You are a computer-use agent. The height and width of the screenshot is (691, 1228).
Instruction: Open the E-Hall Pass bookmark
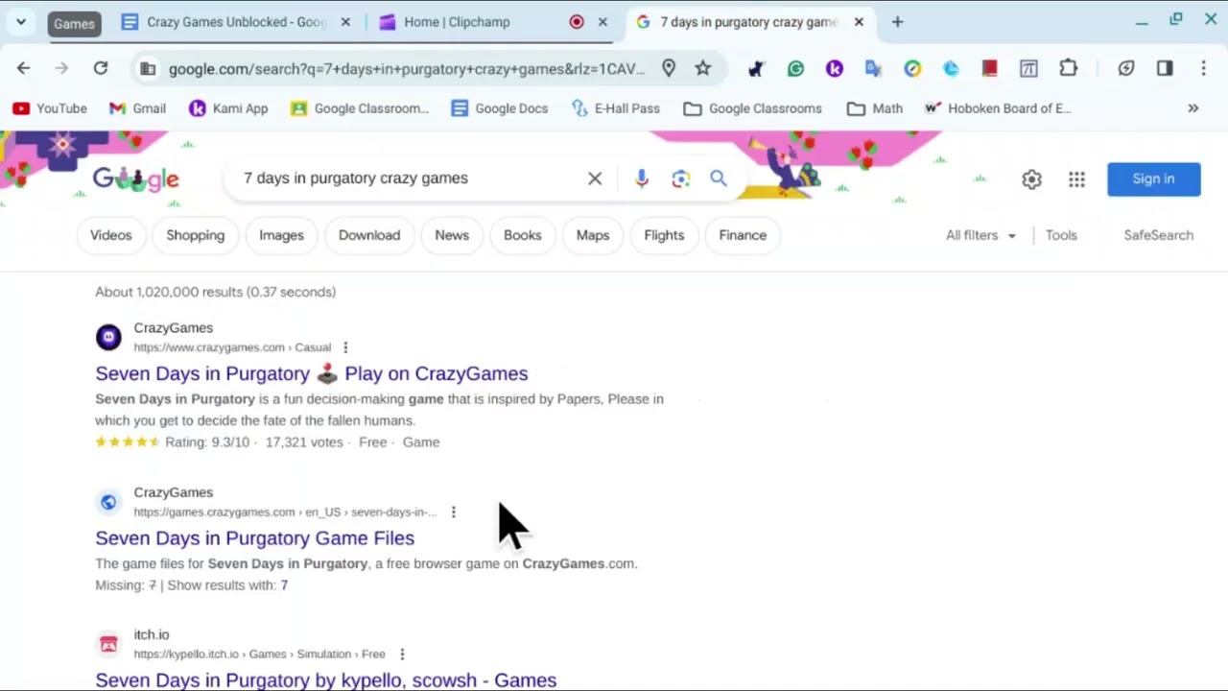click(x=616, y=108)
